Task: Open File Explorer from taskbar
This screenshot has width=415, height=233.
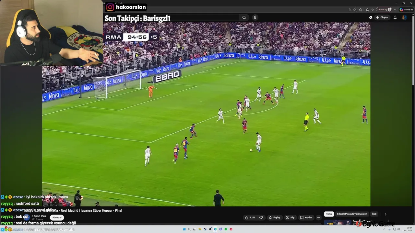Action: tap(200, 229)
